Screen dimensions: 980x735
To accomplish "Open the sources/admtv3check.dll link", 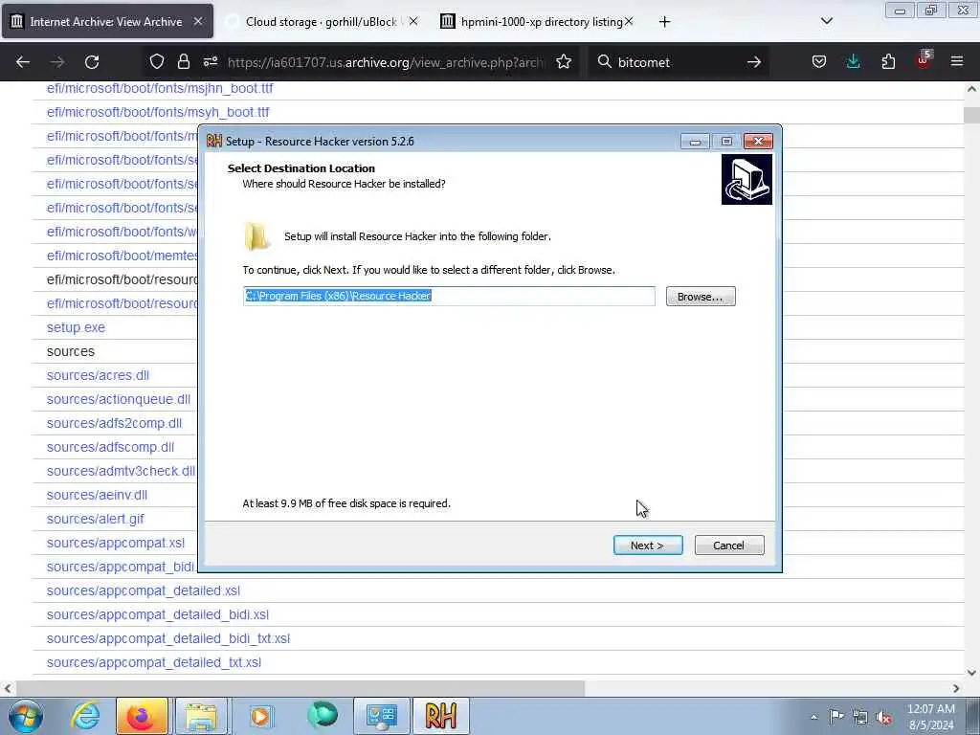I will coord(121,471).
